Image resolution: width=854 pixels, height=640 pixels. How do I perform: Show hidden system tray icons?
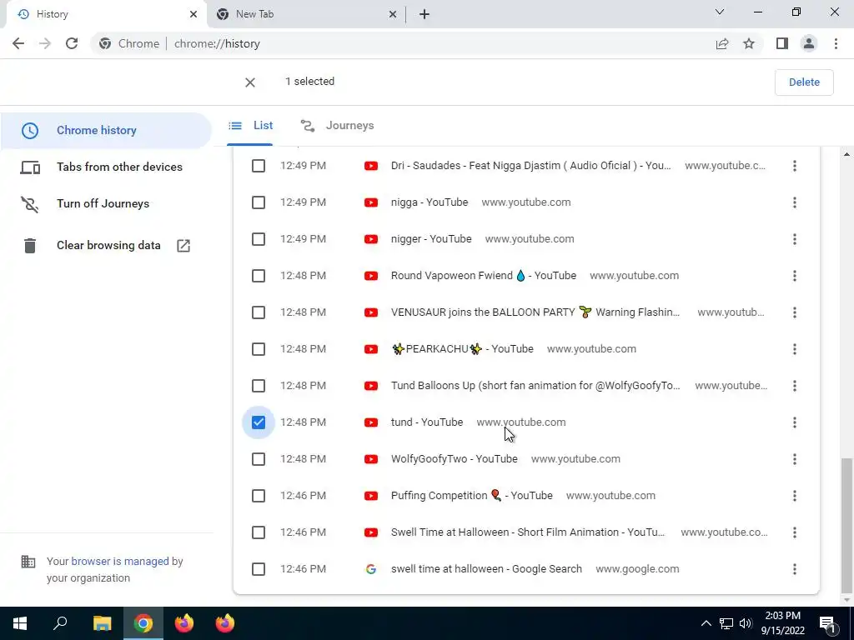(706, 623)
